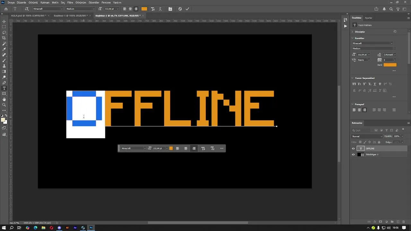Toggle Underline text style

375,84
